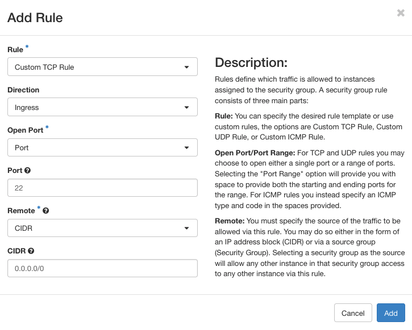Image resolution: width=412 pixels, height=330 pixels.
Task: Click the question mark icon next to CIDR
Action: 31,251
